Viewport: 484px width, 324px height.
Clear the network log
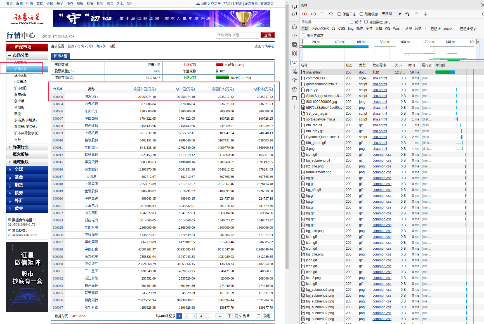click(x=313, y=14)
